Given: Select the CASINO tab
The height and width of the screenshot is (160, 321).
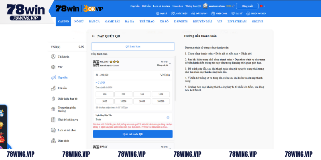Looking at the screenshot, I should 63,22.
